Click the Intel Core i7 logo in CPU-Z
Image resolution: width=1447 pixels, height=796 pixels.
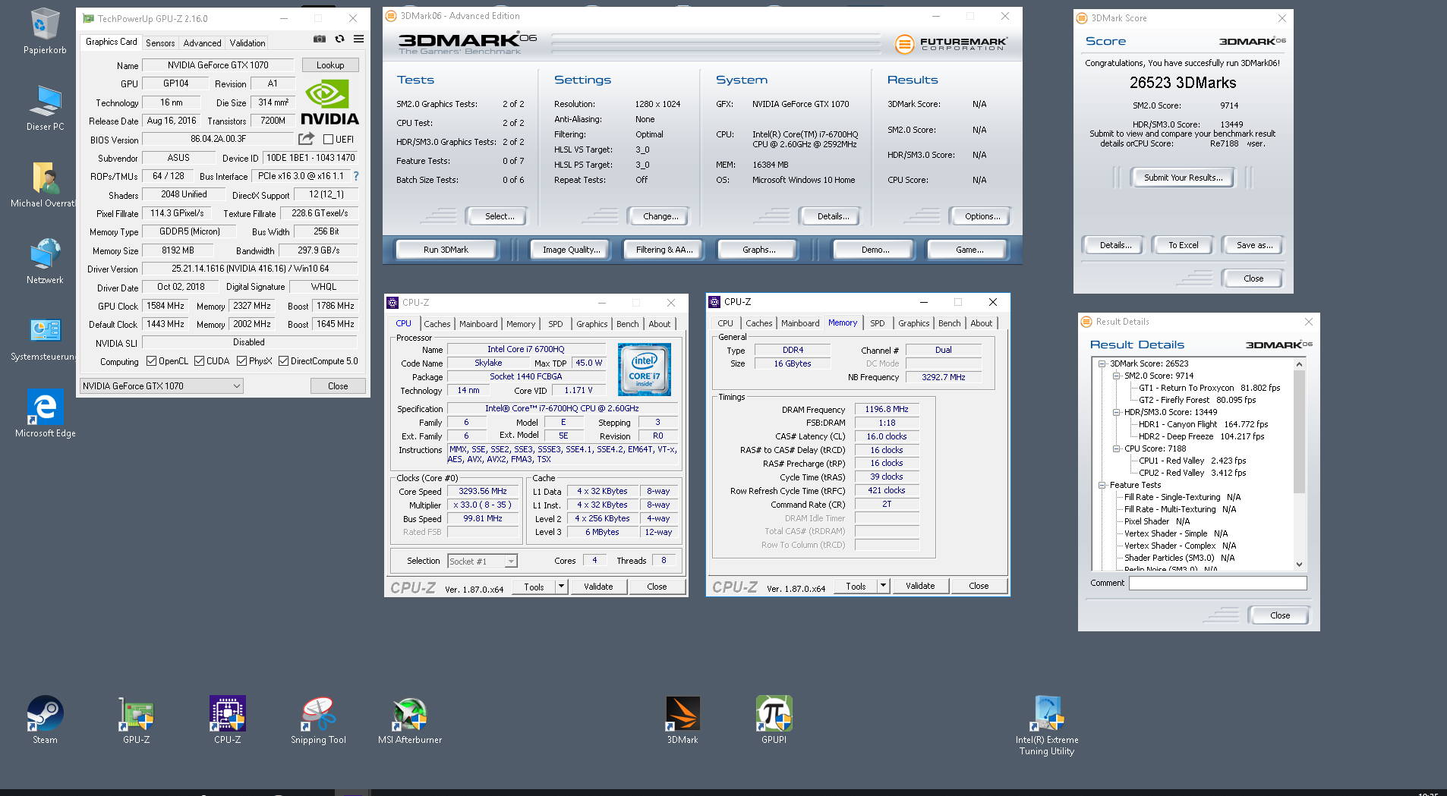[644, 370]
